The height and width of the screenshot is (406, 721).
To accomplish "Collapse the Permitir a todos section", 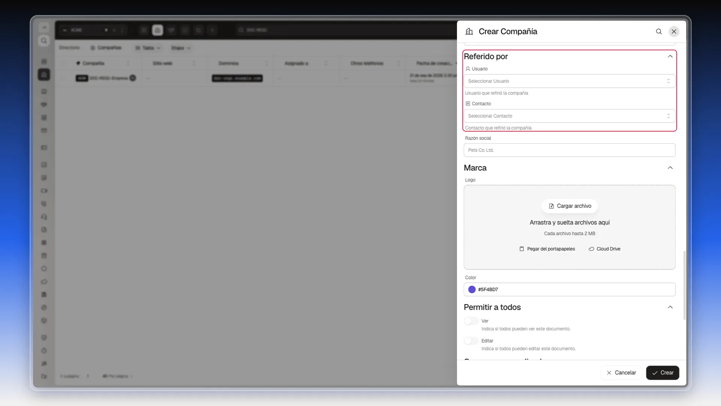I will [670, 308].
